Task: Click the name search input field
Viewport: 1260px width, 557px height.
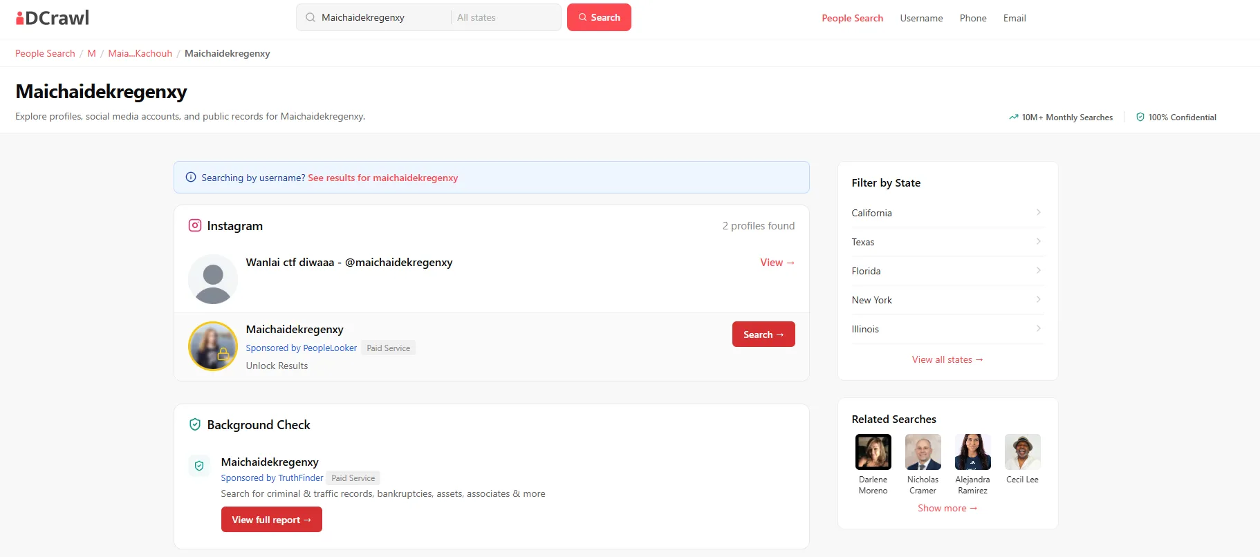Action: pos(382,17)
